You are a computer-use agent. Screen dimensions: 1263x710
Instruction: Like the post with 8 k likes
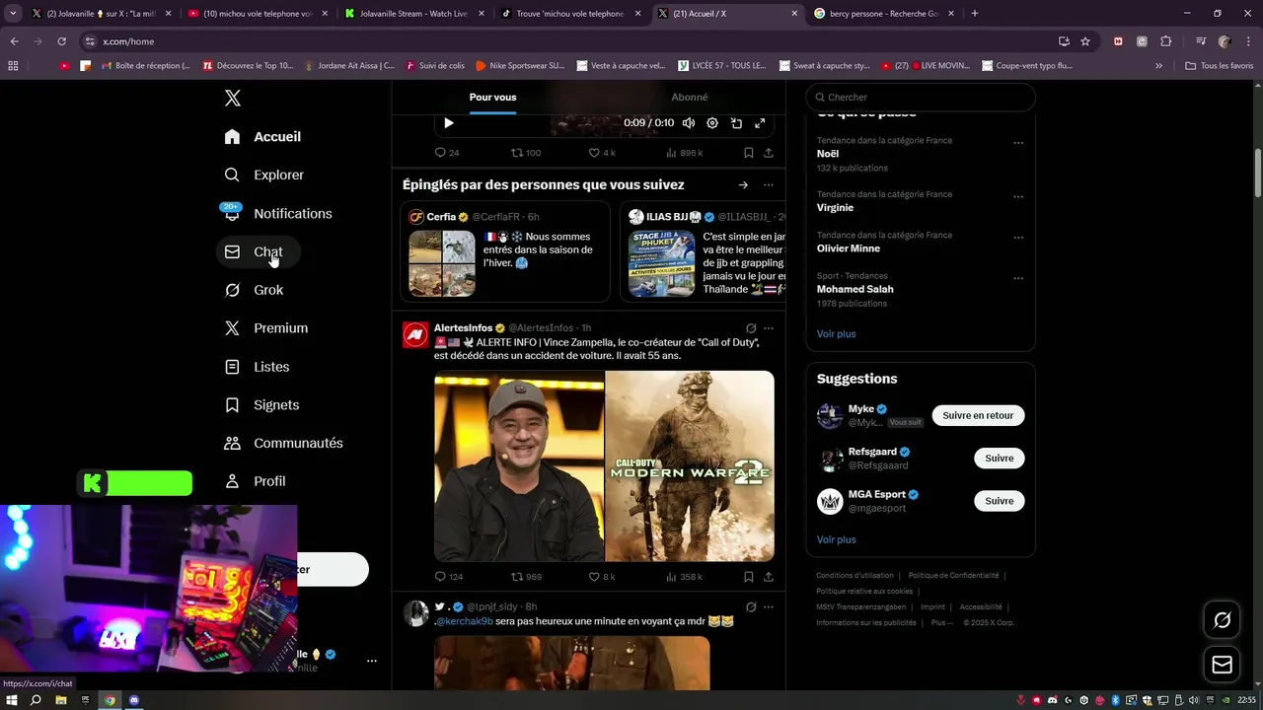pyautogui.click(x=602, y=577)
